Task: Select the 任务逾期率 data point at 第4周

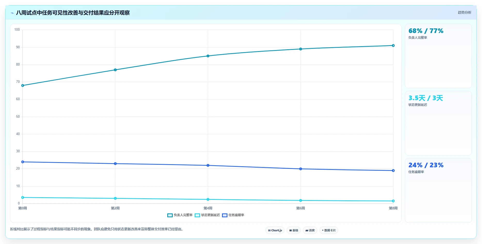Action: click(208, 166)
